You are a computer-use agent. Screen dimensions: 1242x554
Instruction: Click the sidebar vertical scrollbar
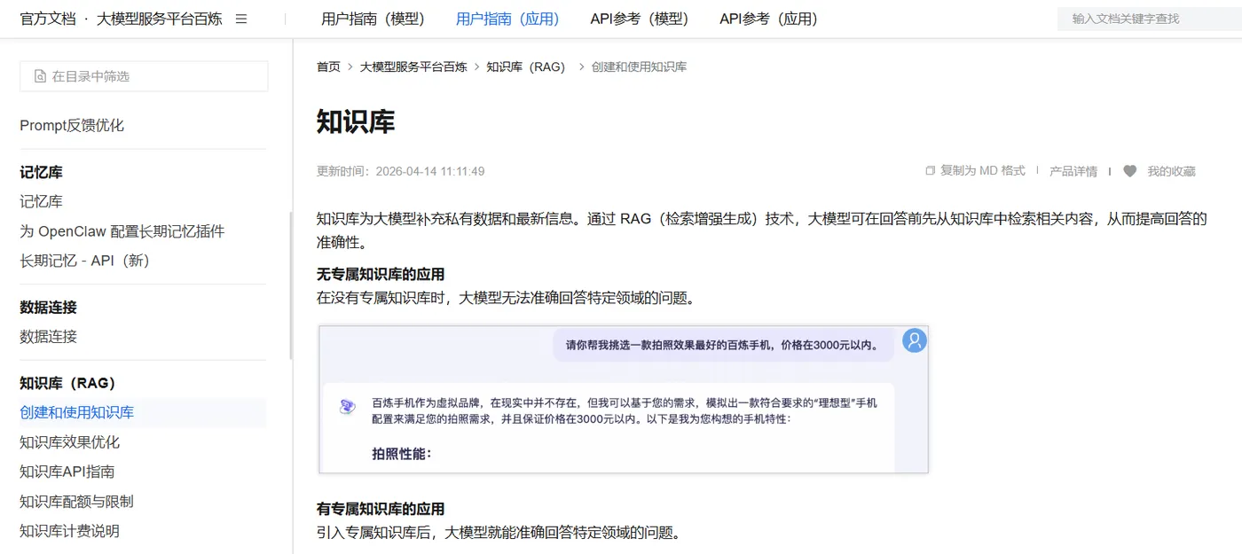290,285
